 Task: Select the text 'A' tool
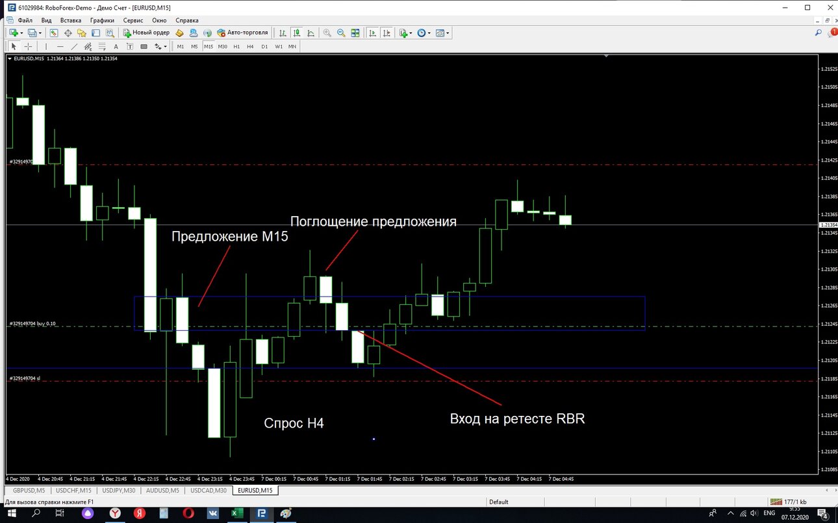coord(116,46)
